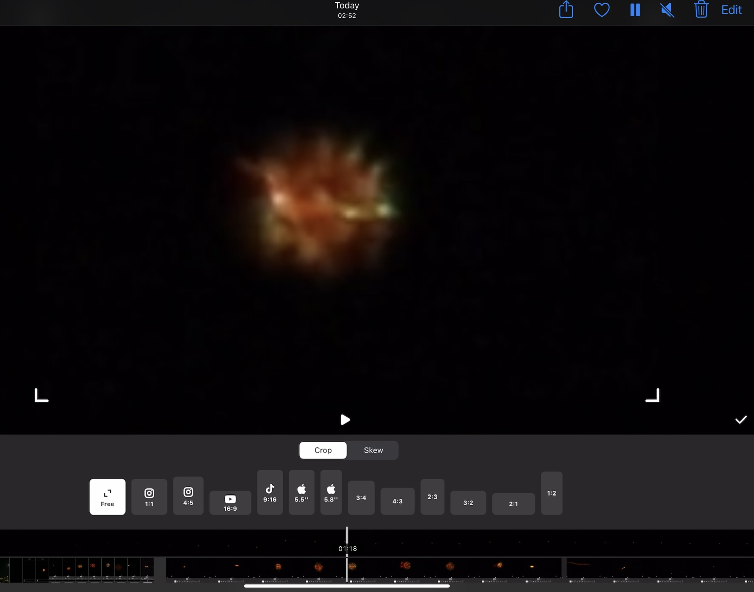The height and width of the screenshot is (592, 754).
Task: Tap the Share icon in top bar
Action: point(566,10)
